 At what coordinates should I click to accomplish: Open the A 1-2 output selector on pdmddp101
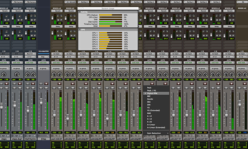(70, 57)
